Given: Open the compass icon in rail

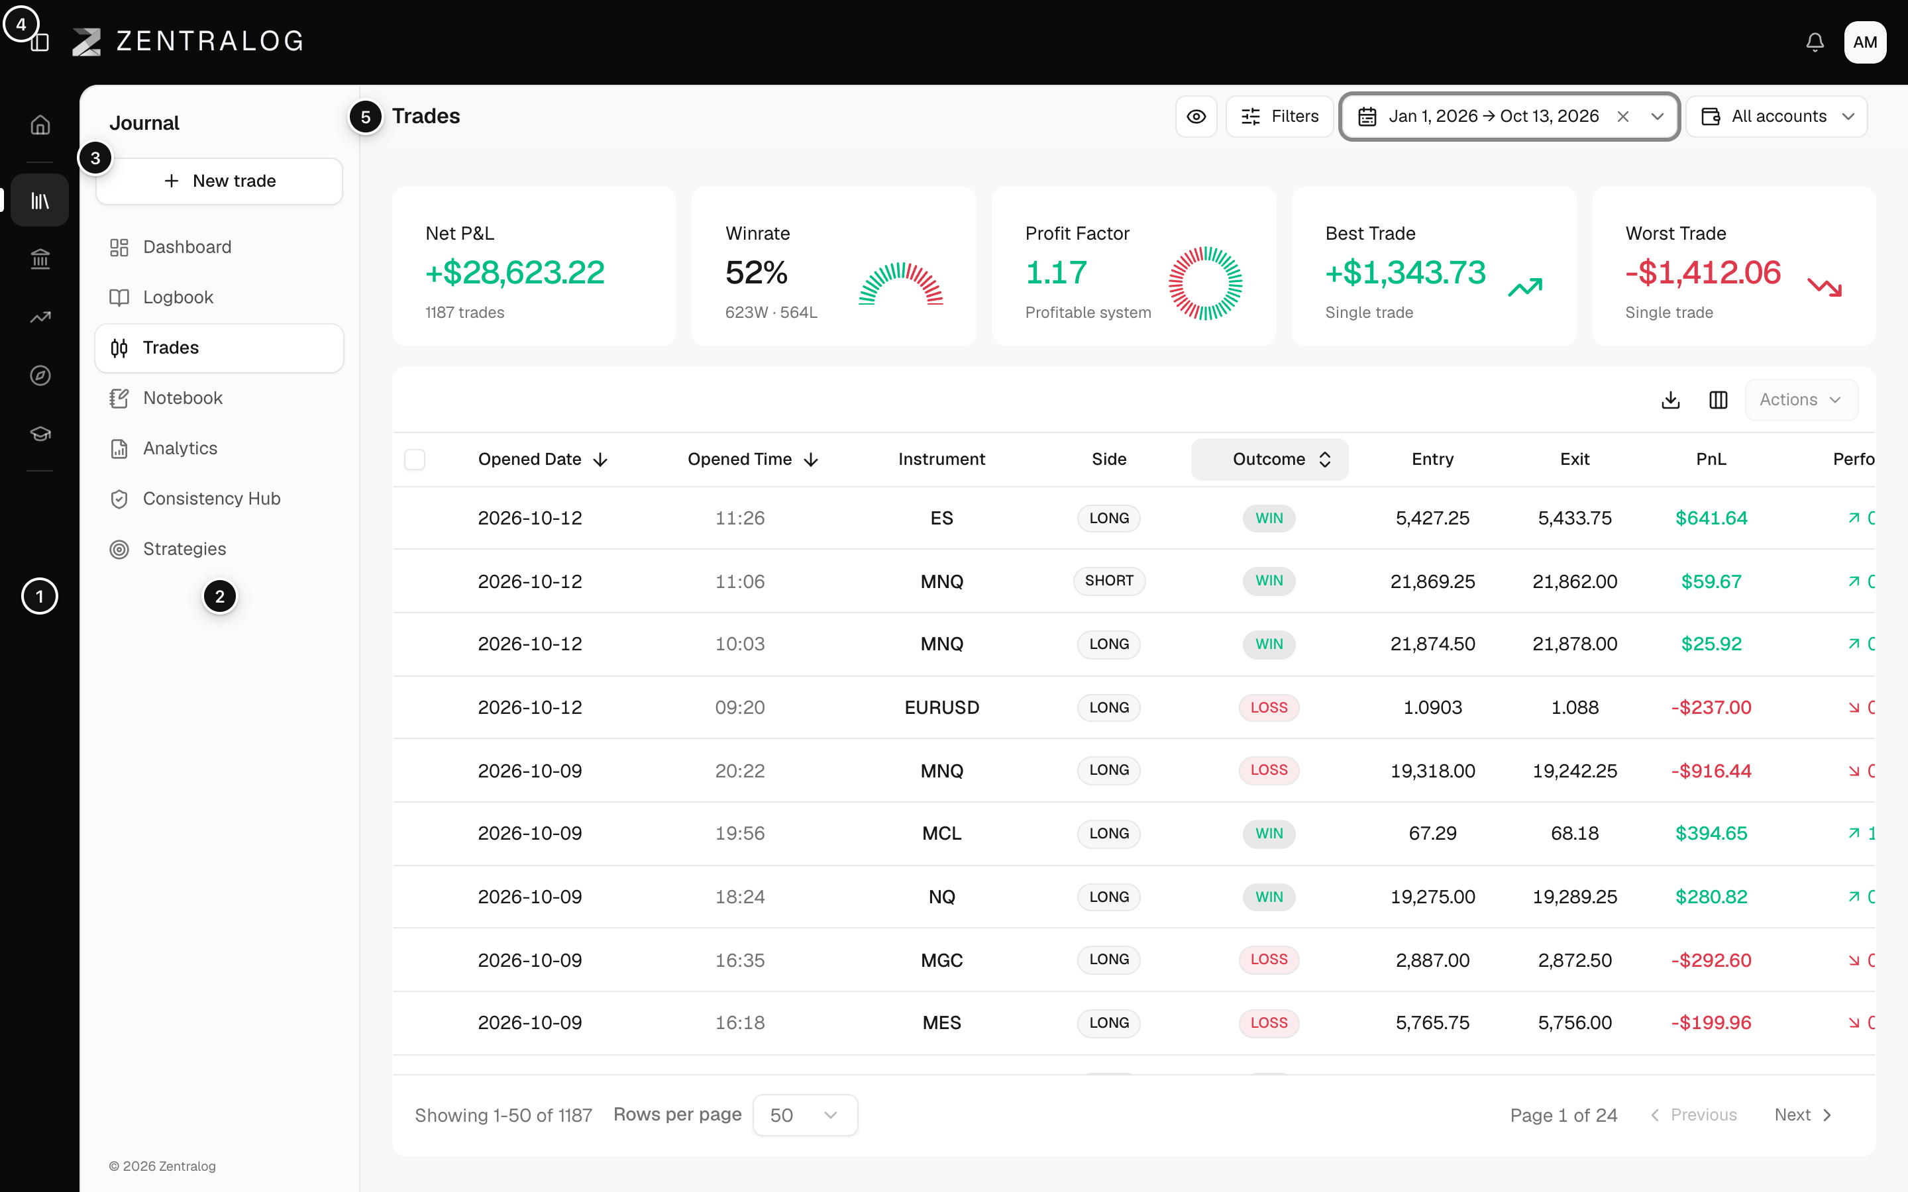Looking at the screenshot, I should pyautogui.click(x=40, y=375).
